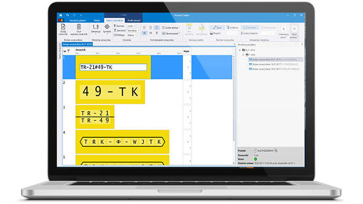
Task: Align marker text left
Action: [145, 27]
